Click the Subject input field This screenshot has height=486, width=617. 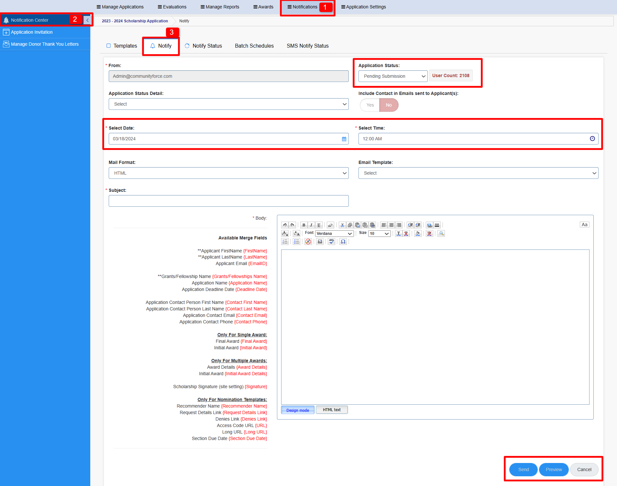tap(228, 201)
